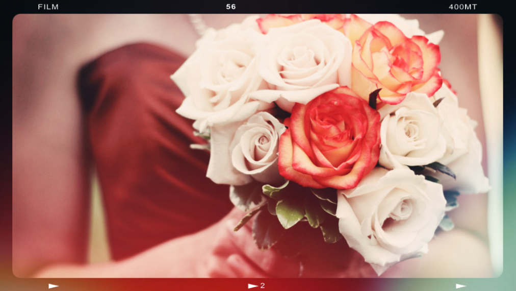516x291 pixels.
Task: Click the vivid red-orange rose in the bouquet
Action: coord(329,138)
